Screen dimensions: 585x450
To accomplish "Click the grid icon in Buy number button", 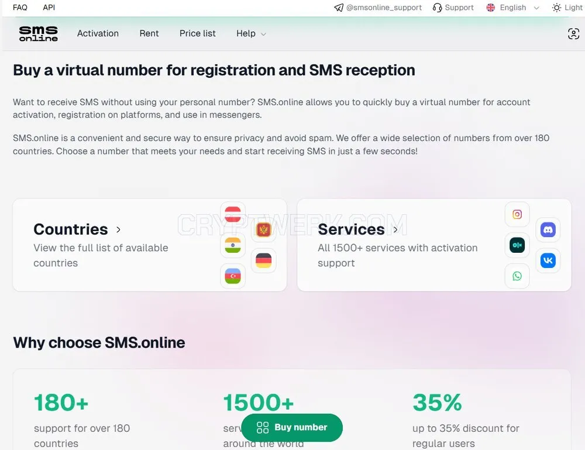I will (x=263, y=428).
